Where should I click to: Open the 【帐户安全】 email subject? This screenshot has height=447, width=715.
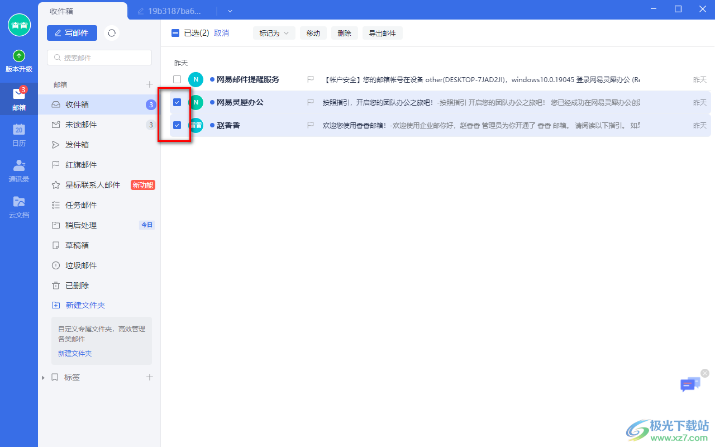[481, 80]
